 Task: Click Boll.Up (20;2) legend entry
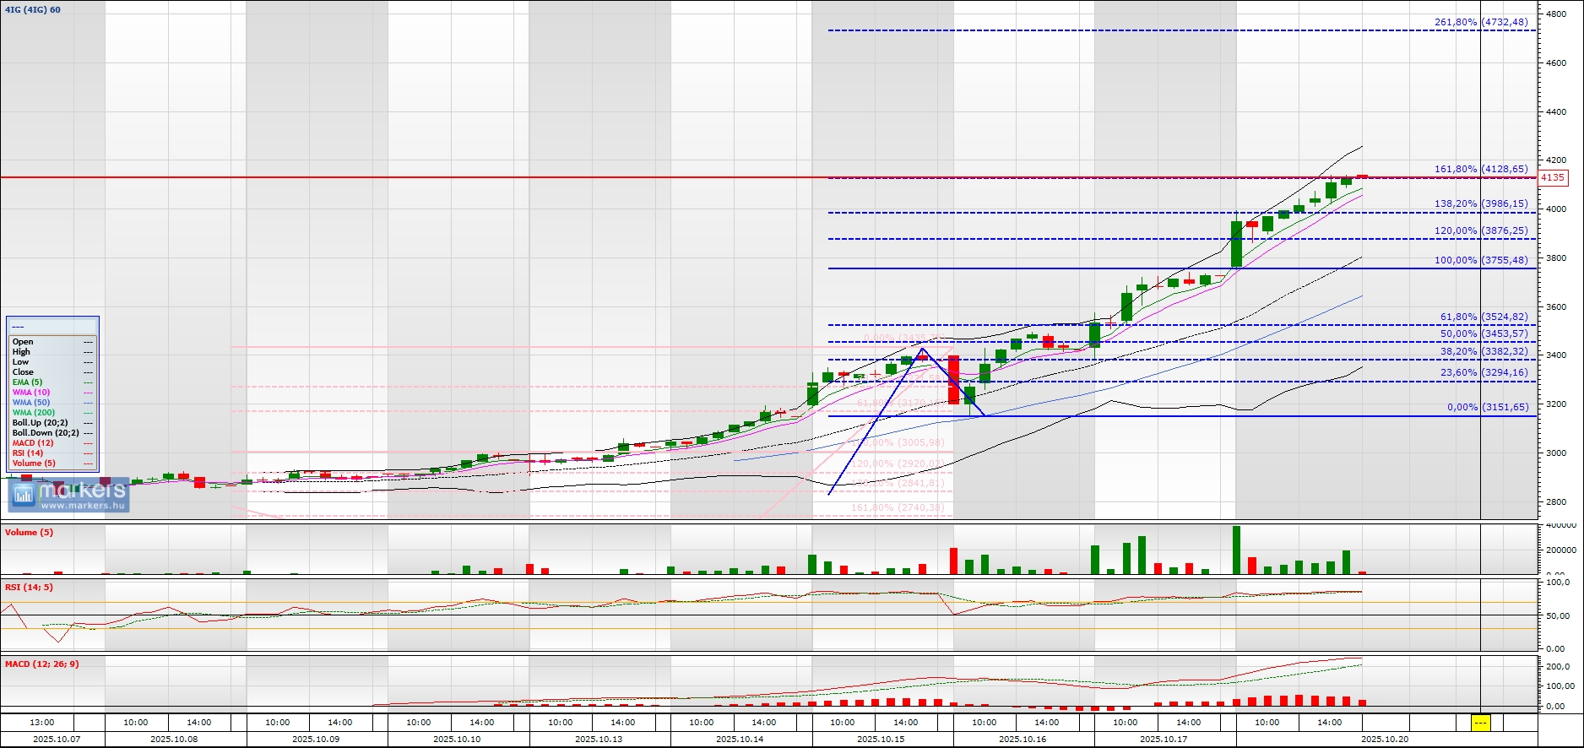tap(40, 423)
